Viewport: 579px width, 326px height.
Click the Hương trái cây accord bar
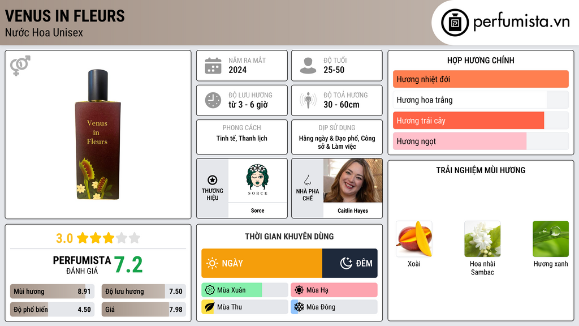(481, 121)
